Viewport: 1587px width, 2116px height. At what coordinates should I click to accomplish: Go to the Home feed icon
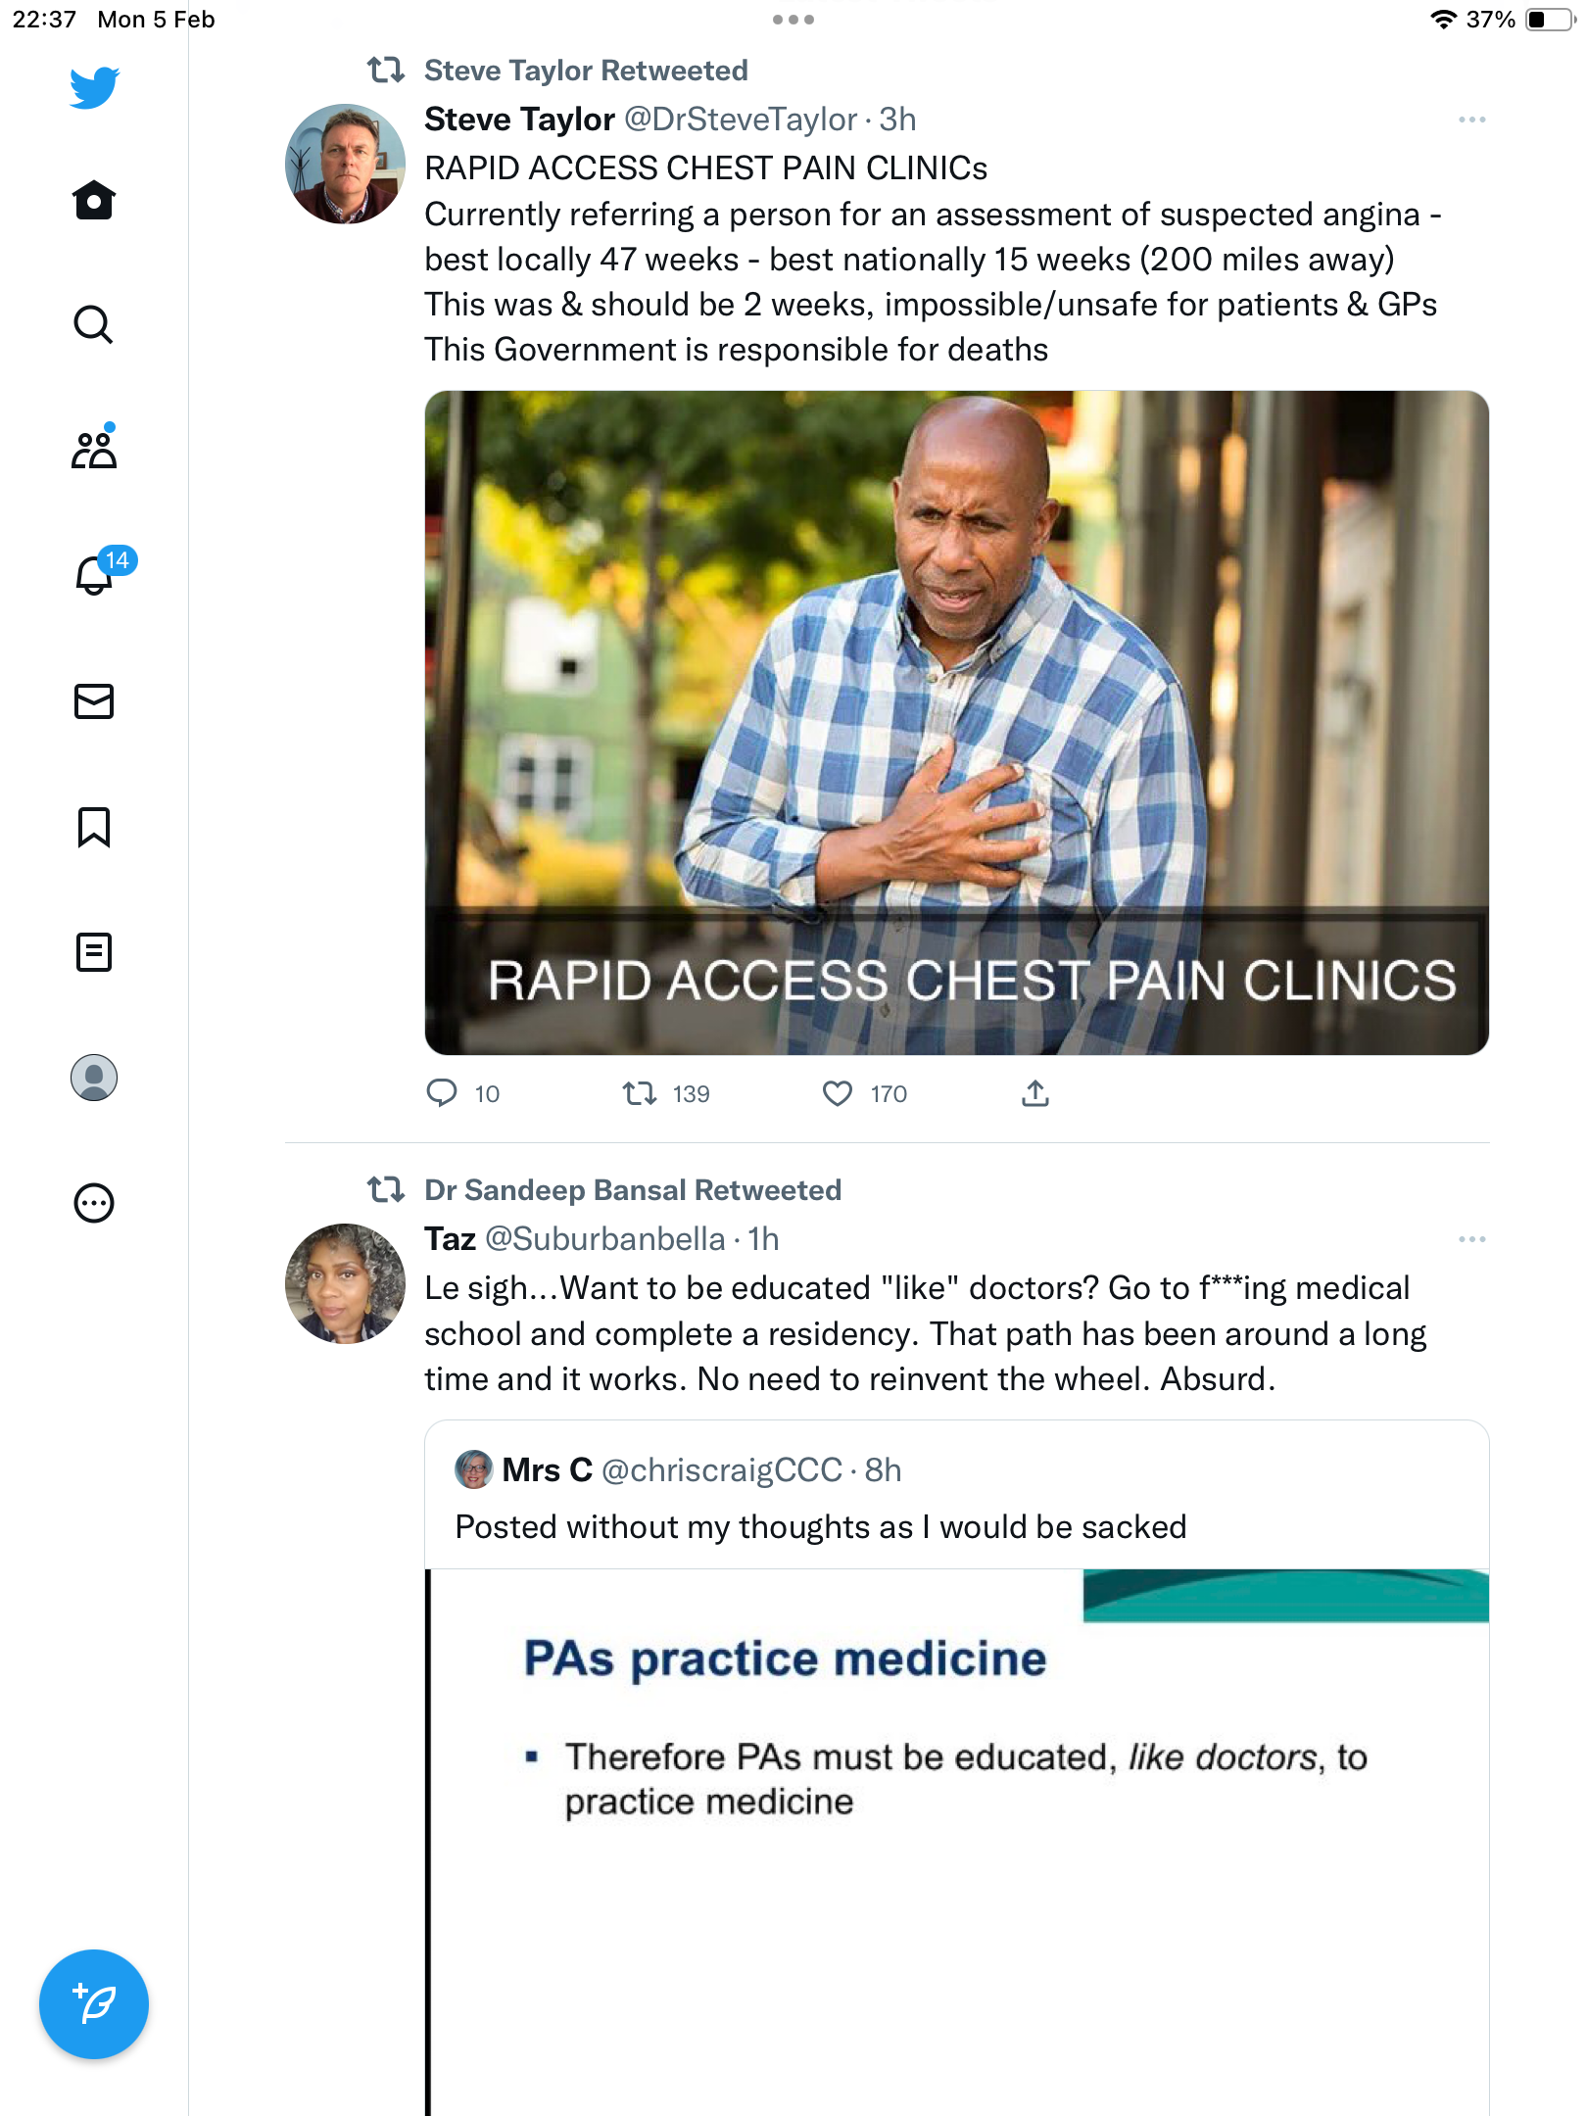point(94,200)
